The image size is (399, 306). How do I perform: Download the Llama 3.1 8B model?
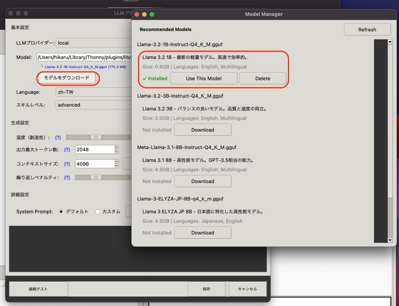tap(203, 181)
